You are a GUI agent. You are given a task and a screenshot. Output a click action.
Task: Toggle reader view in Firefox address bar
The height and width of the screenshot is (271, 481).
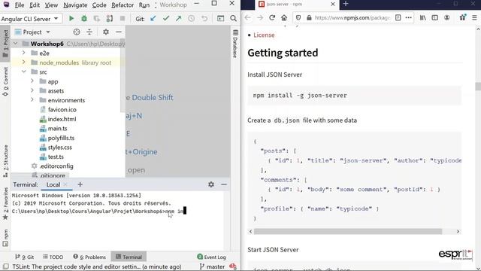point(398,18)
